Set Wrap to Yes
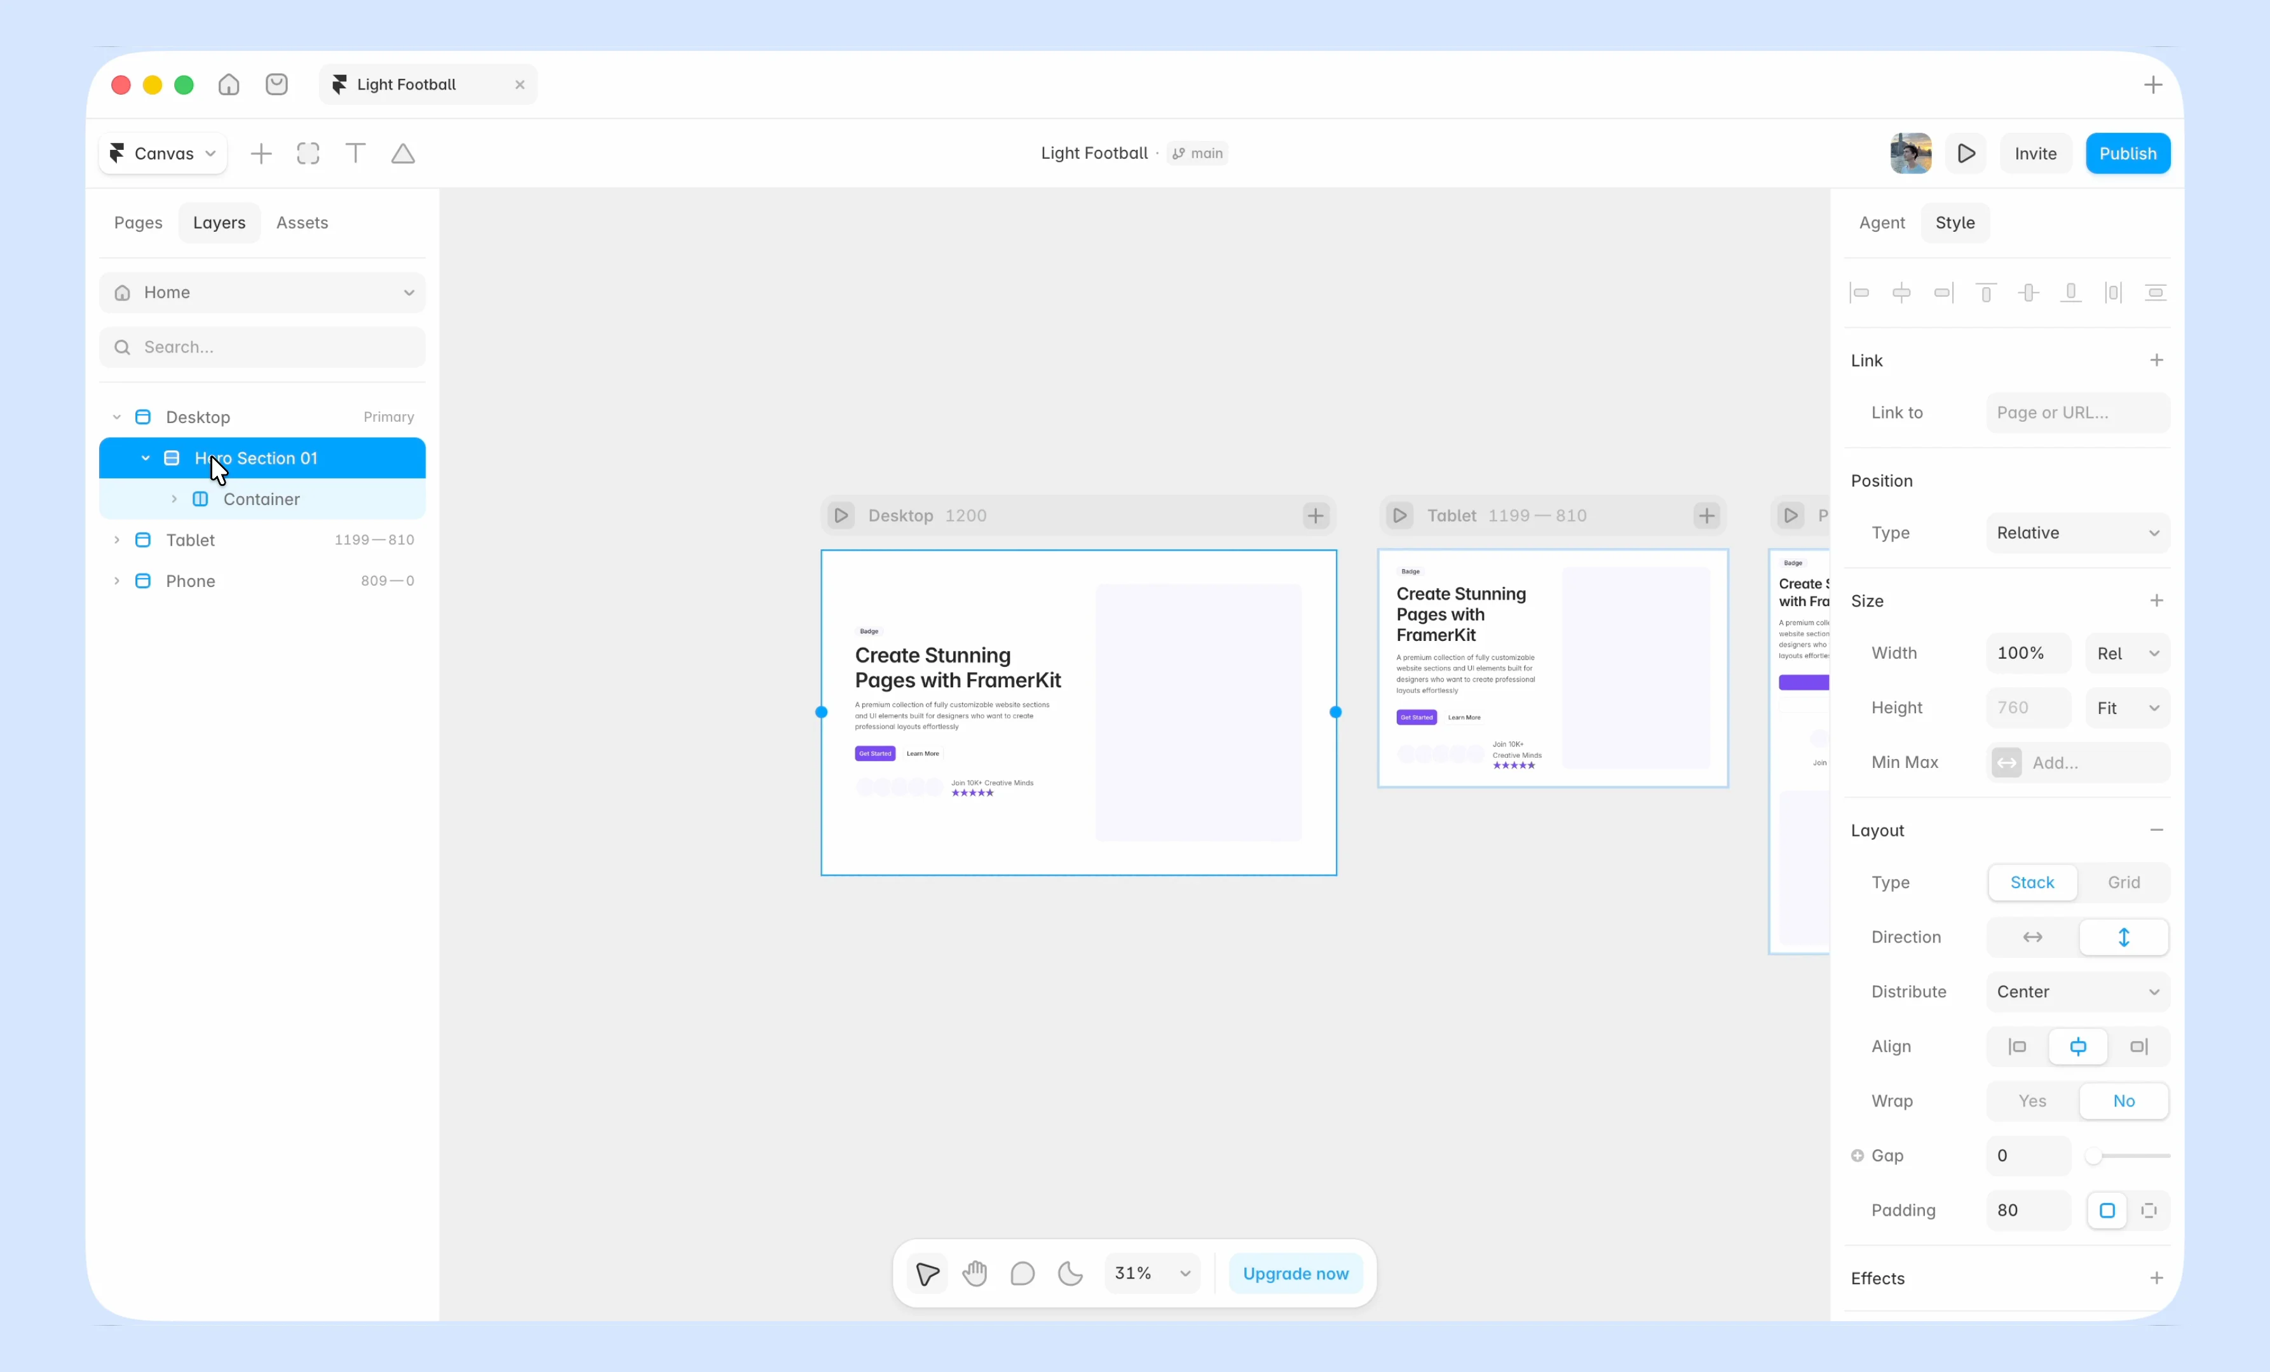 [x=2032, y=1101]
